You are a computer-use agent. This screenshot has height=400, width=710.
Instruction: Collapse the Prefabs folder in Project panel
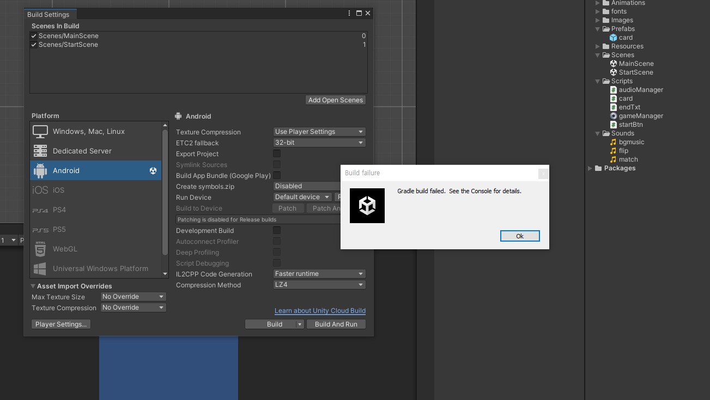click(598, 29)
